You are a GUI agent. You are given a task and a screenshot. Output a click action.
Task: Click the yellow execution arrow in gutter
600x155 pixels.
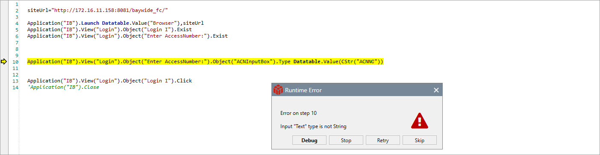4,62
